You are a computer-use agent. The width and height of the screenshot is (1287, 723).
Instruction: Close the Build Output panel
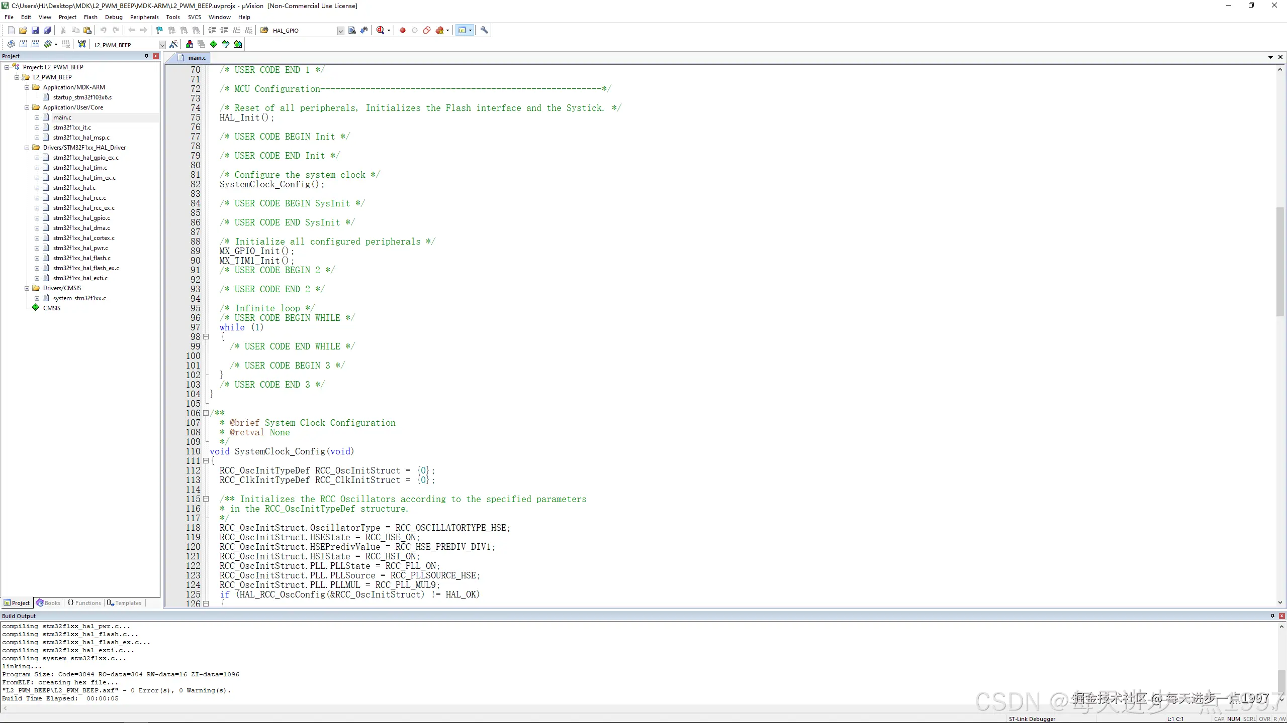click(x=1281, y=616)
